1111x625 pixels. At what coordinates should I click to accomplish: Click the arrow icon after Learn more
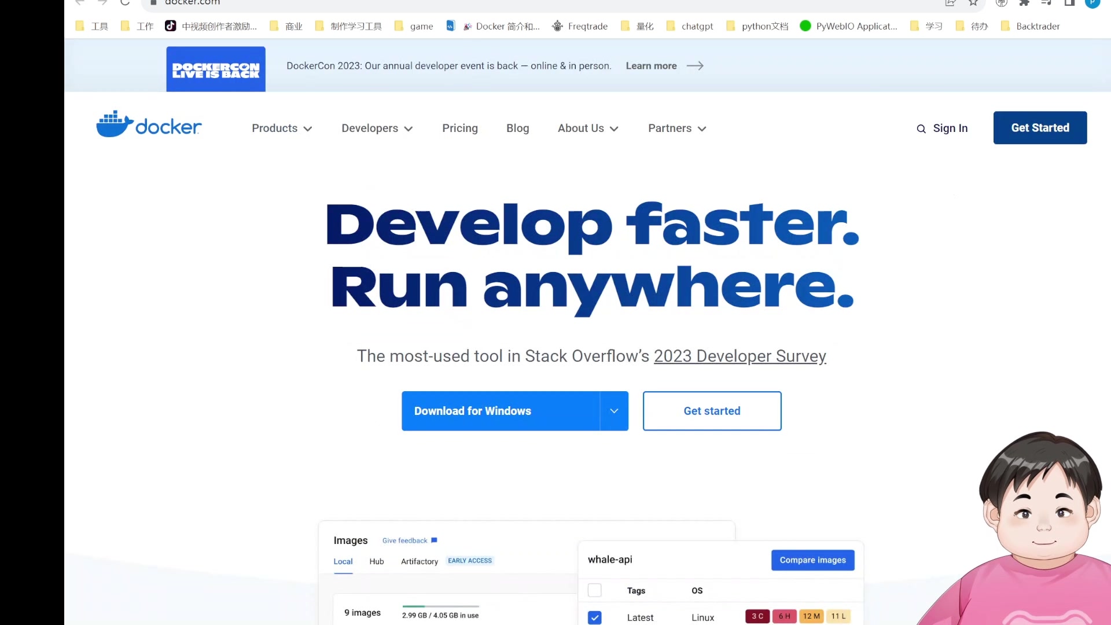(x=695, y=66)
